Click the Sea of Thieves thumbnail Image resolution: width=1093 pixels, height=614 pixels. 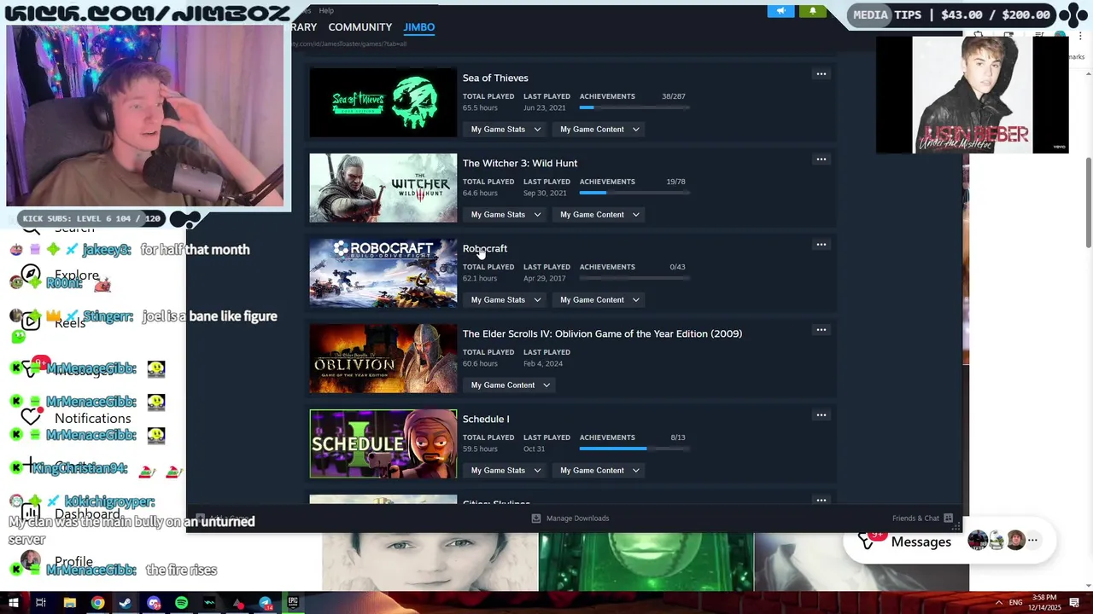(x=383, y=102)
